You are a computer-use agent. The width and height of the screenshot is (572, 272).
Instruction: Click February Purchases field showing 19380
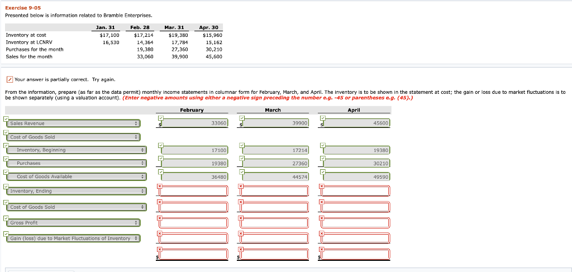[195, 163]
